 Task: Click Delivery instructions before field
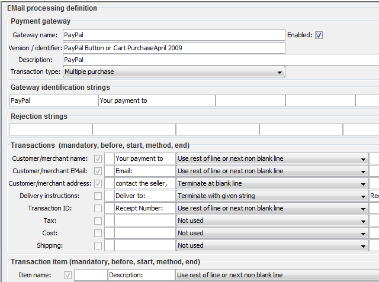pos(109,196)
